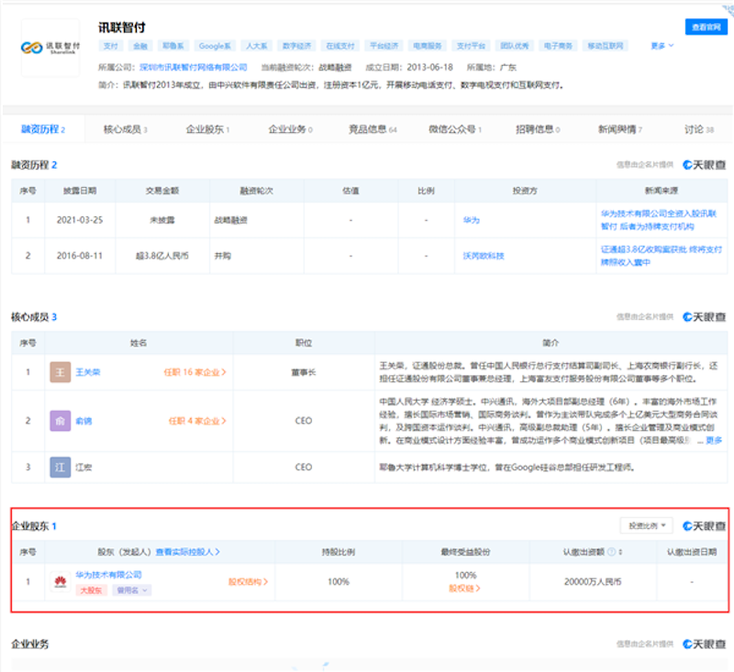Click the blue 查看官网 button
734x672 pixels.
point(706,28)
